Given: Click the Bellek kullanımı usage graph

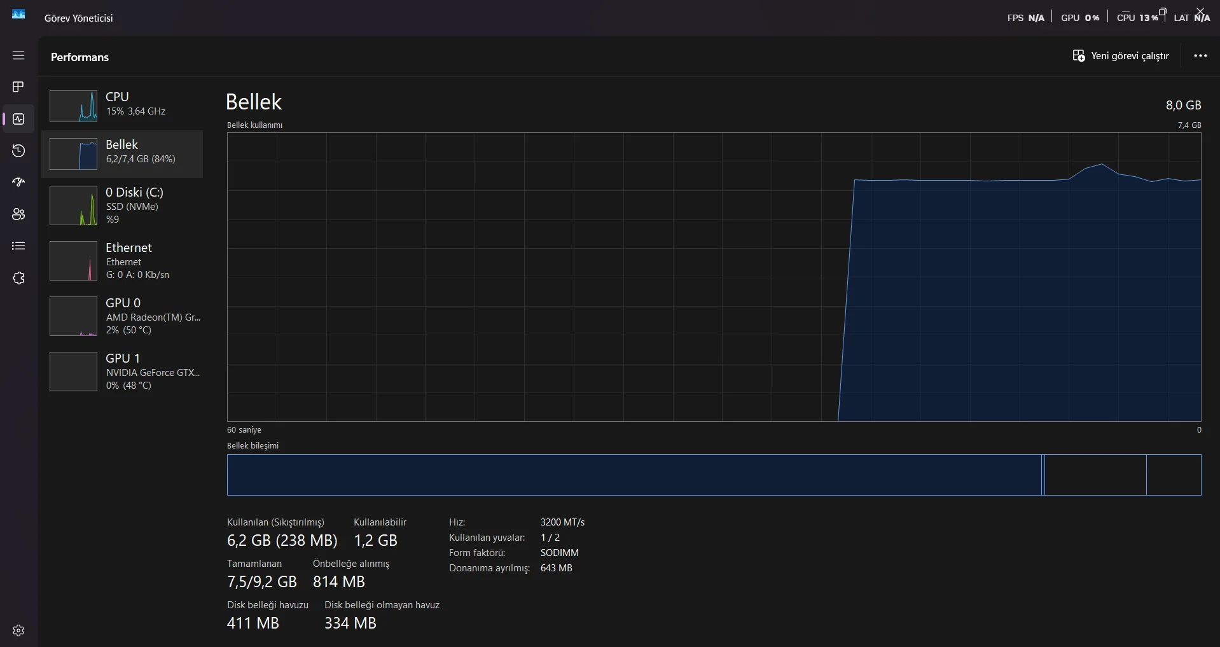Looking at the screenshot, I should pyautogui.click(x=714, y=277).
